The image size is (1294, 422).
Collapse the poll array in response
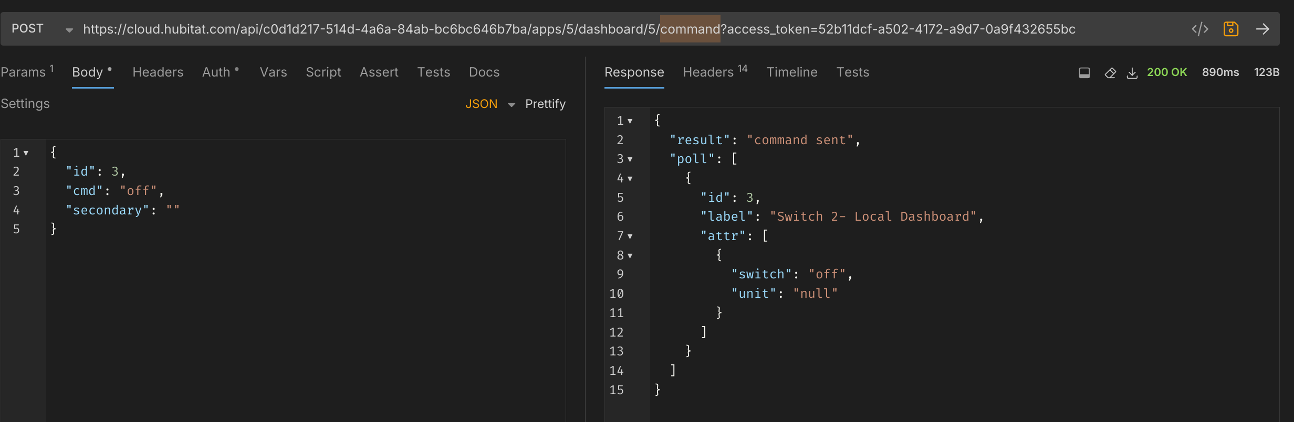click(630, 159)
